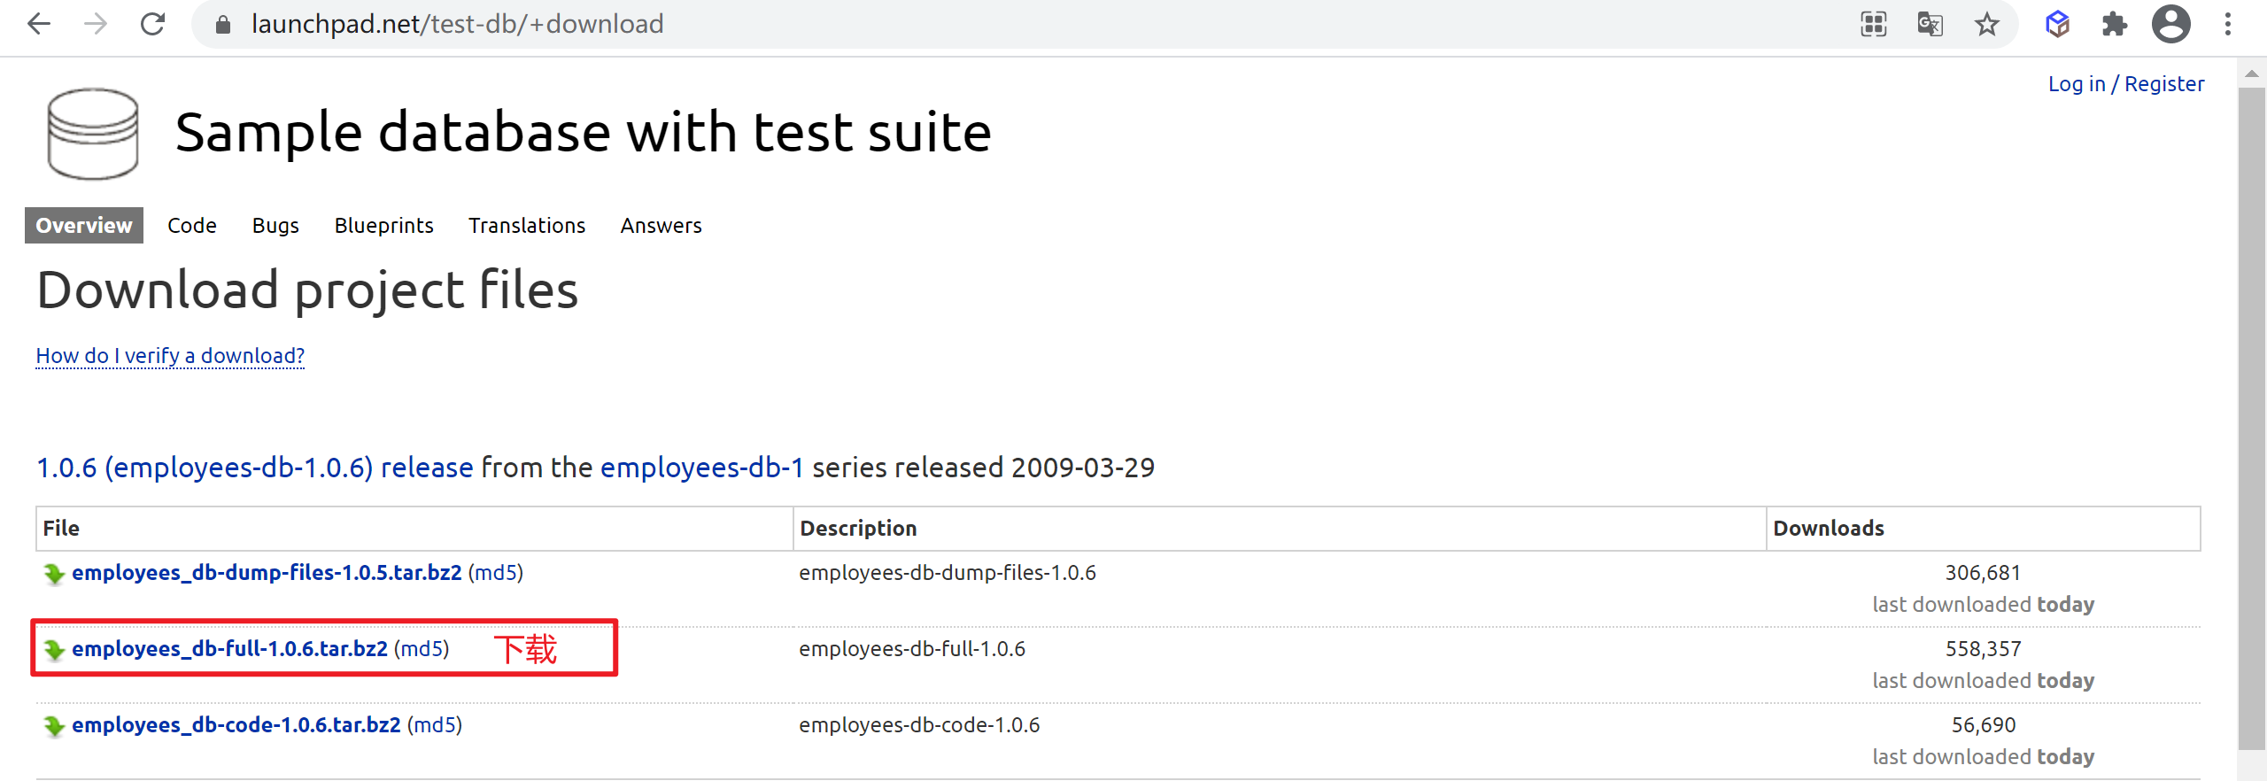This screenshot has height=781, width=2267.
Task: Open the Google Translate page icon
Action: point(1930,24)
